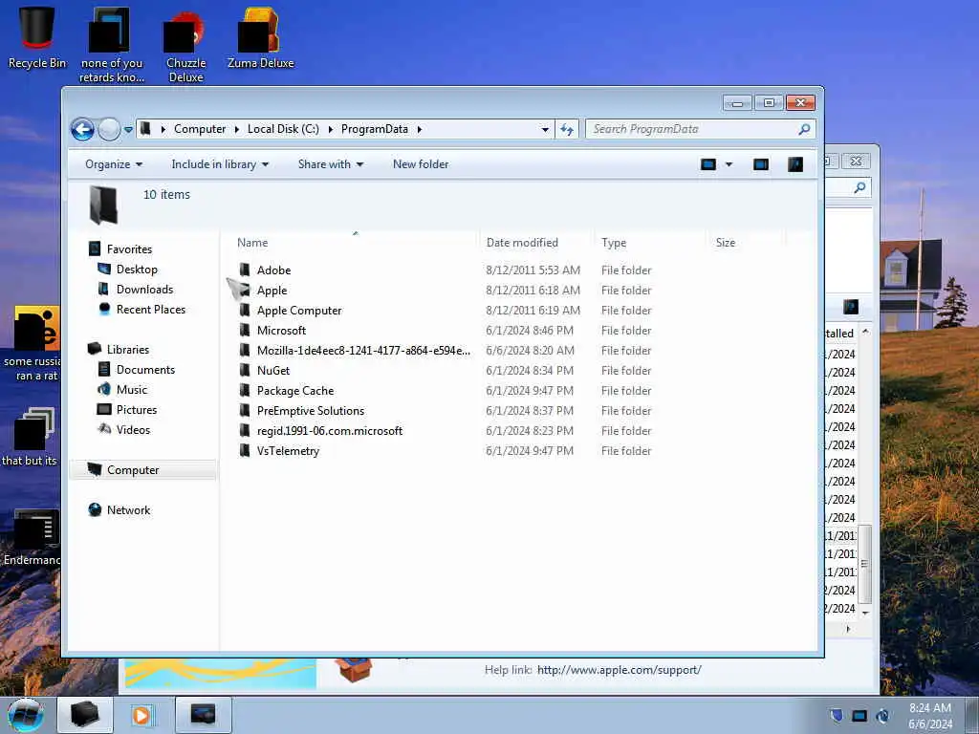Select the VsTelemetry folder icon
This screenshot has width=979, height=734.
(x=245, y=451)
